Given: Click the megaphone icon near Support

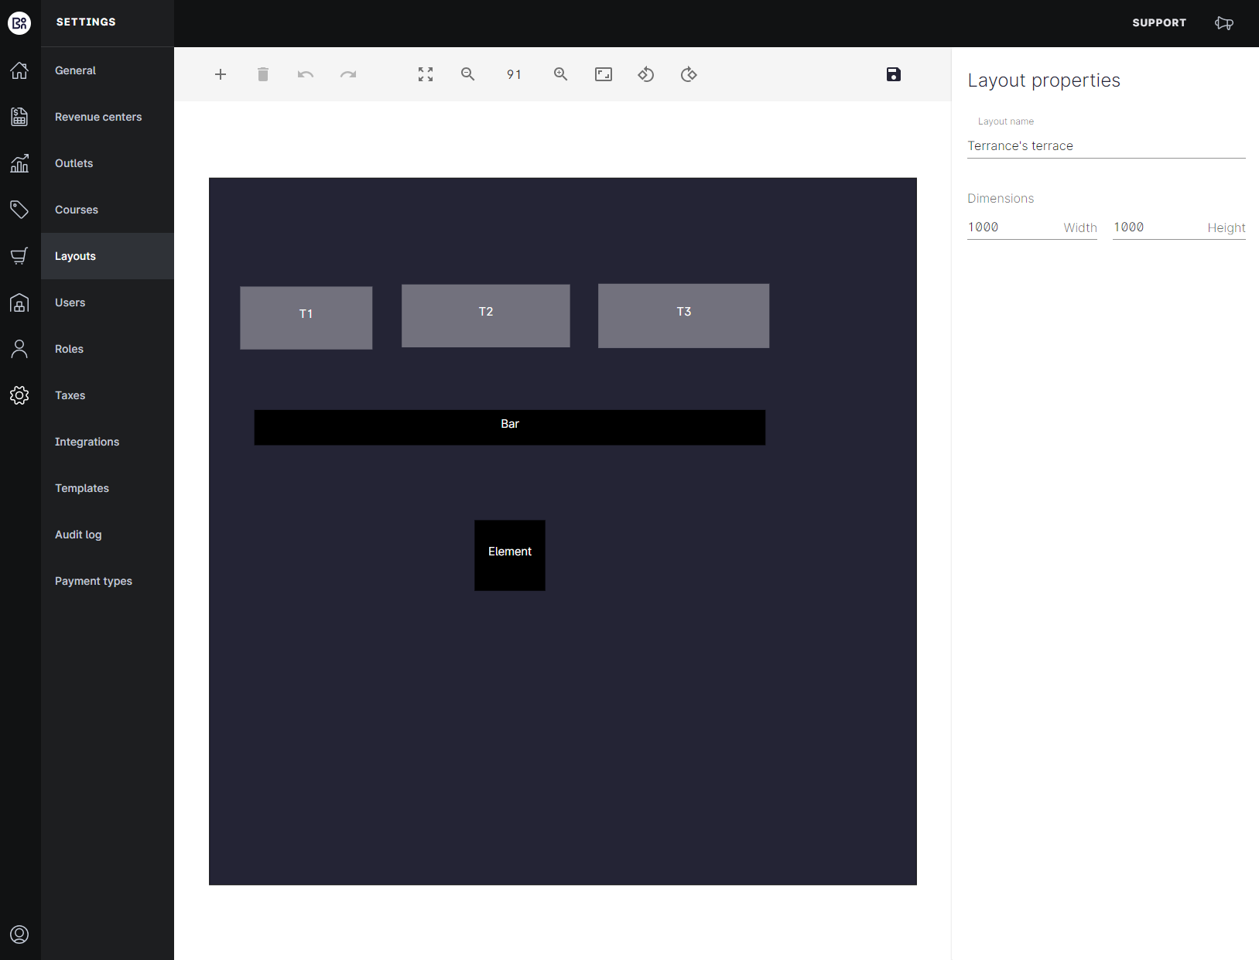Looking at the screenshot, I should coord(1223,23).
